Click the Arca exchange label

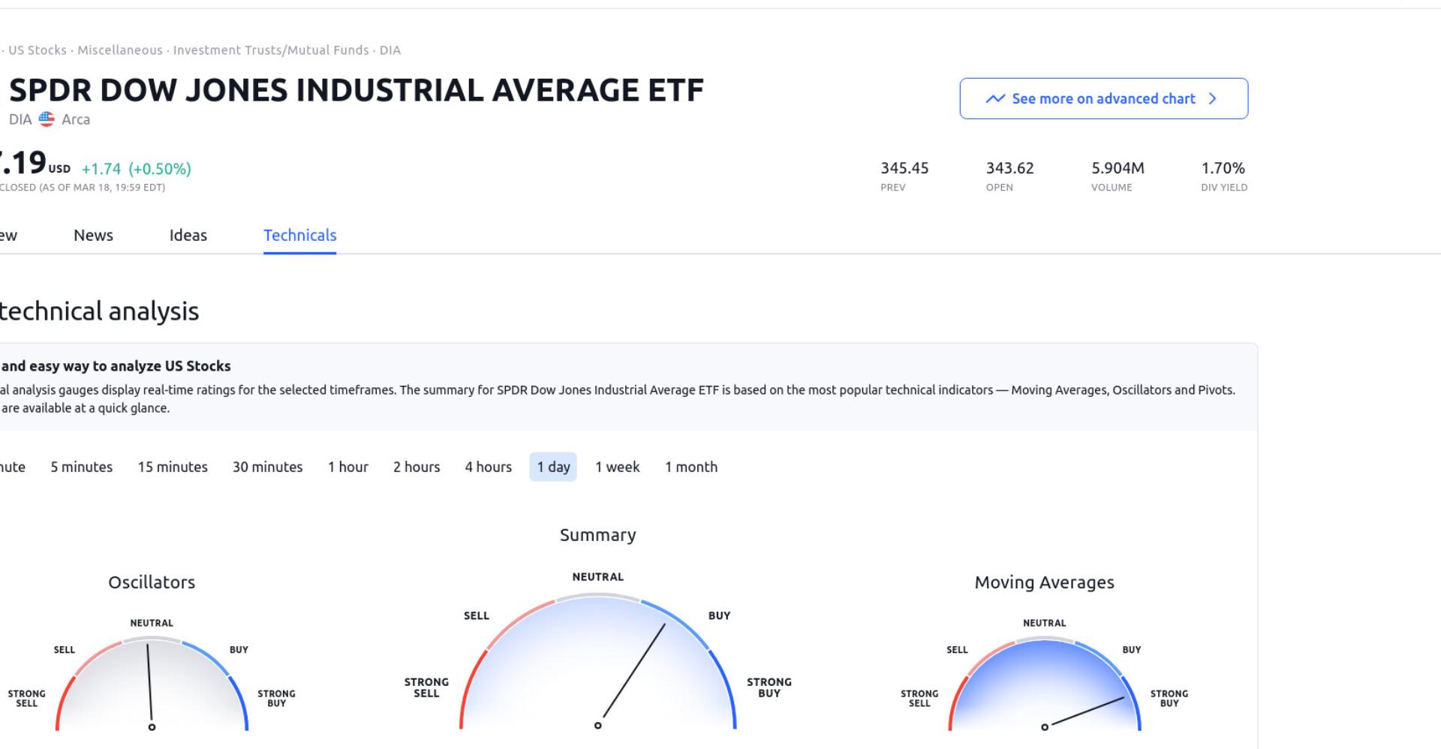coord(76,119)
